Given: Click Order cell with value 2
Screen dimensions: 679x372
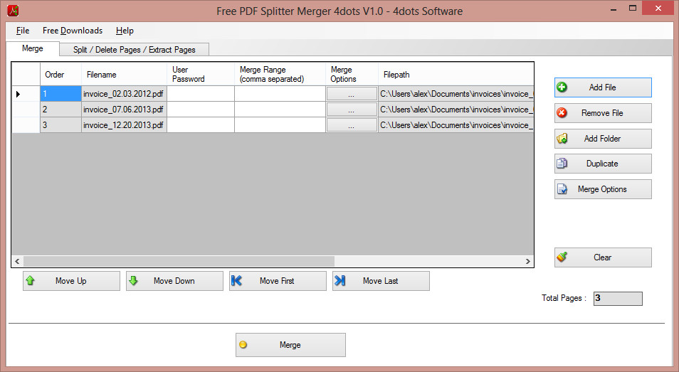Looking at the screenshot, I should pos(60,110).
